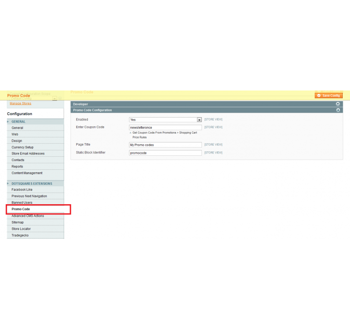Open the Store Locator tab
Viewport: 350px width, 329px height.
tap(36, 229)
